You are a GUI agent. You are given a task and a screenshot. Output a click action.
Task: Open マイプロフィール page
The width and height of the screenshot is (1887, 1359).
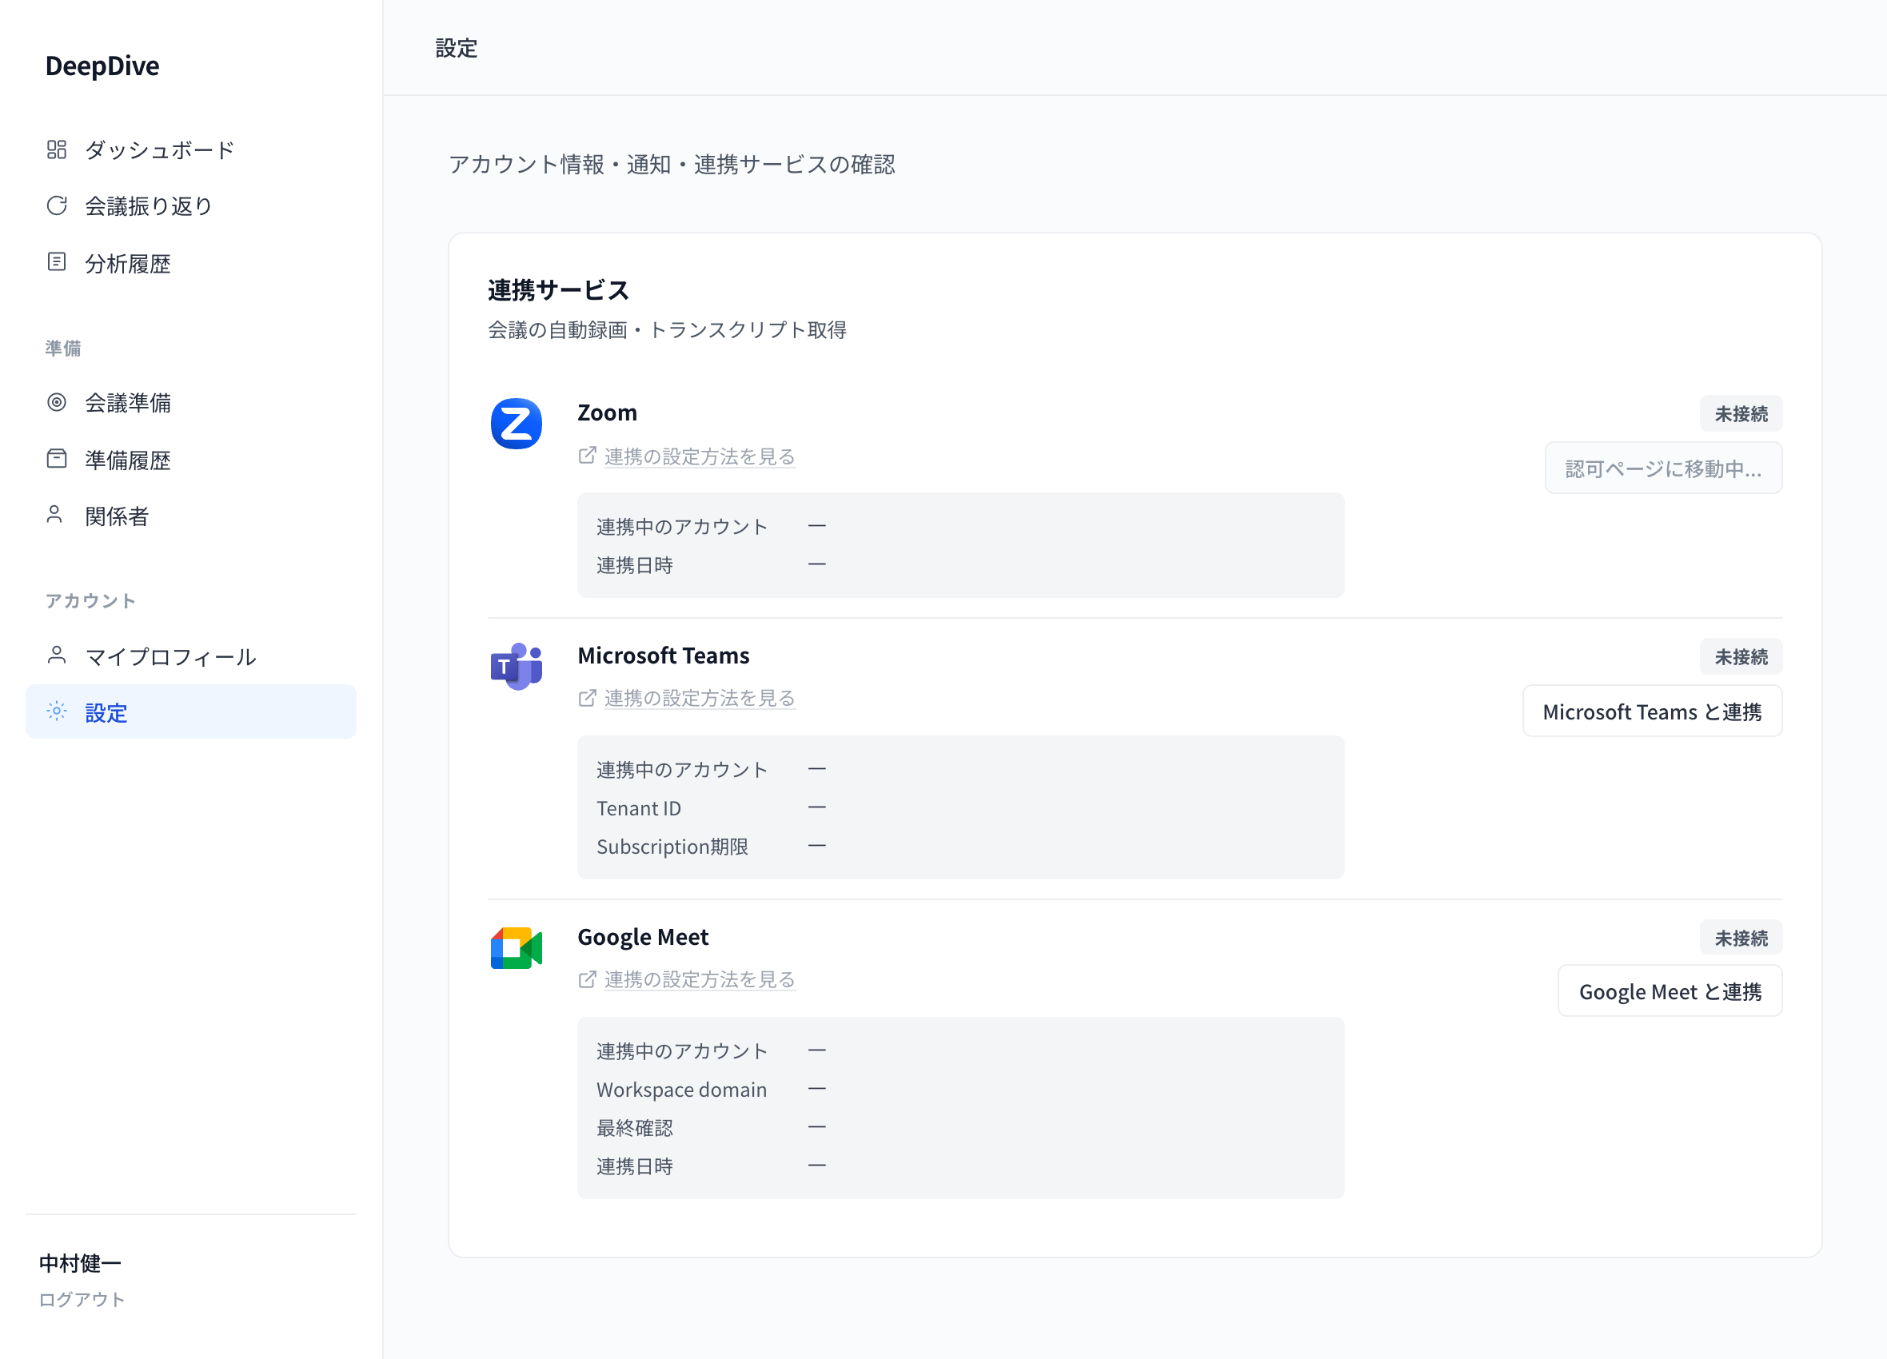[190, 656]
